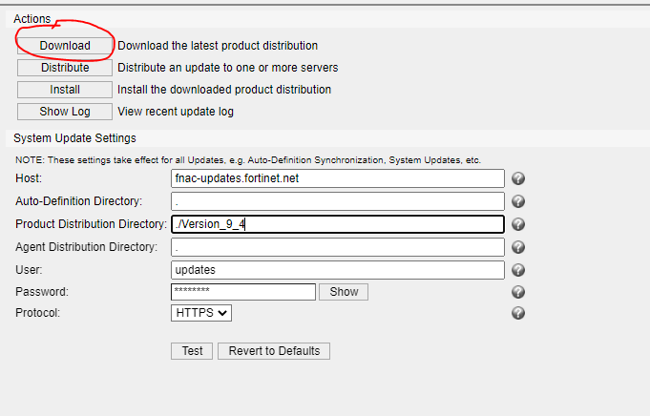Open the update log with Show Log

[x=65, y=112]
